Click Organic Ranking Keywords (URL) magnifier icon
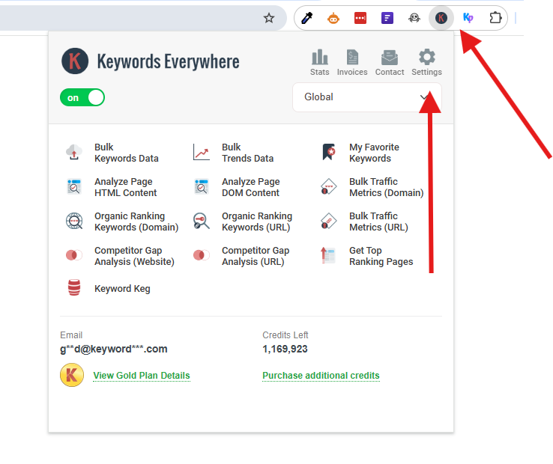This screenshot has height=464, width=553. pos(202,222)
